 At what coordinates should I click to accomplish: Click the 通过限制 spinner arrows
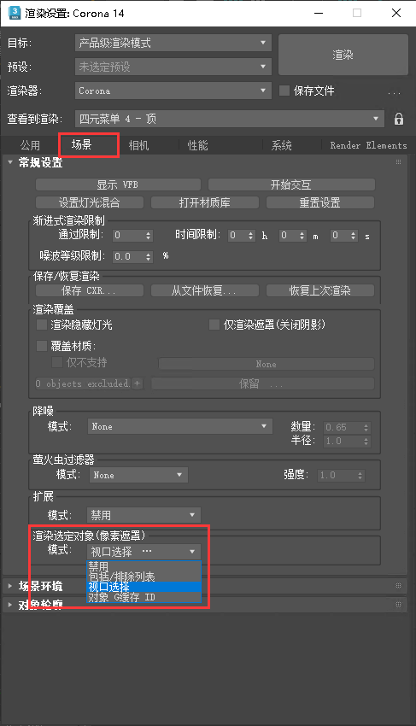click(149, 236)
